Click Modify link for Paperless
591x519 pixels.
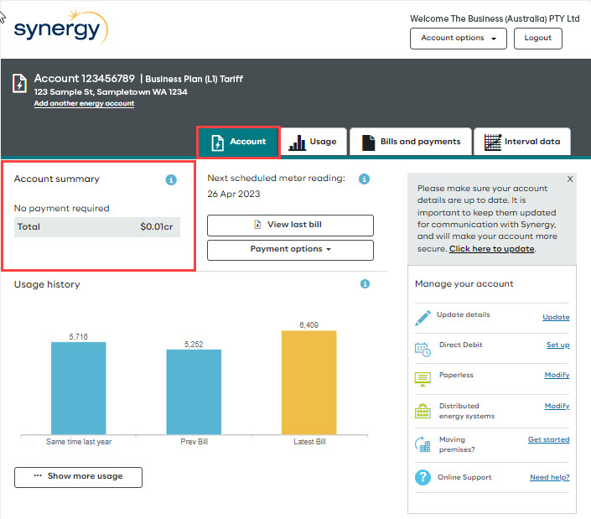tap(557, 375)
